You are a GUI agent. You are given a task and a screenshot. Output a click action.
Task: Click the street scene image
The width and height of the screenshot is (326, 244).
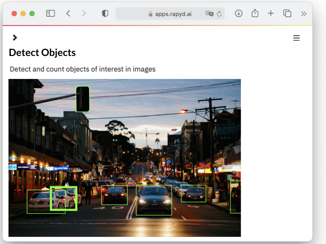click(x=125, y=157)
